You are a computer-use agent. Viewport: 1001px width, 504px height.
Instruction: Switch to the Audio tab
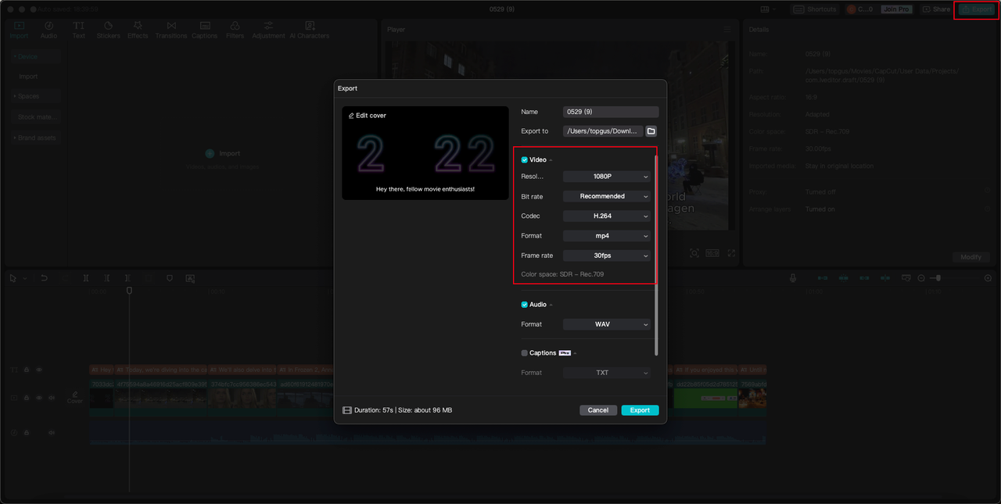pyautogui.click(x=48, y=30)
